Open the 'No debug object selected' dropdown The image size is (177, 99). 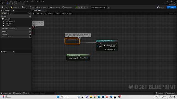tap(99, 7)
